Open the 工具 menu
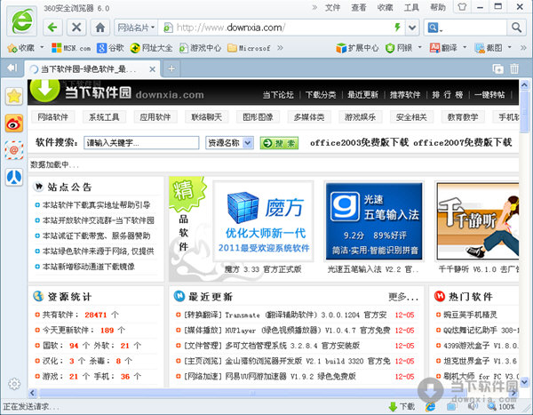Image resolution: width=533 pixels, height=415 pixels. 411,7
